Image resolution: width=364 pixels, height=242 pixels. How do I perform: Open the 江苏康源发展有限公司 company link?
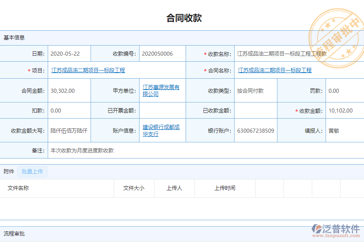[160, 90]
